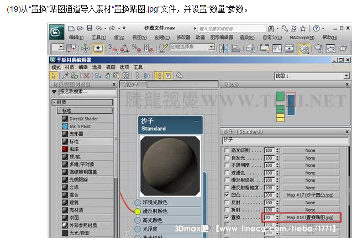352x238 pixels.
Task: Click the Undo arrow icon
Action: pos(98,28)
